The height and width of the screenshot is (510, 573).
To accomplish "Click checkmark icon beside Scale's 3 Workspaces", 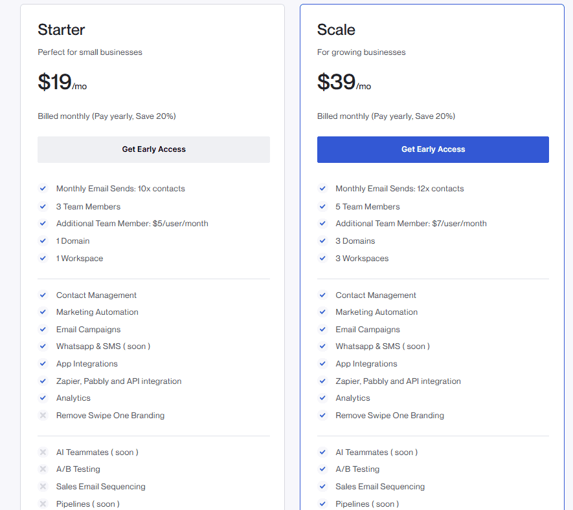I will (322, 259).
